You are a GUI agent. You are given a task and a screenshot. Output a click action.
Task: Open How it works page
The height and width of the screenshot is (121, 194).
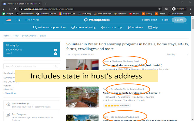[32, 20]
